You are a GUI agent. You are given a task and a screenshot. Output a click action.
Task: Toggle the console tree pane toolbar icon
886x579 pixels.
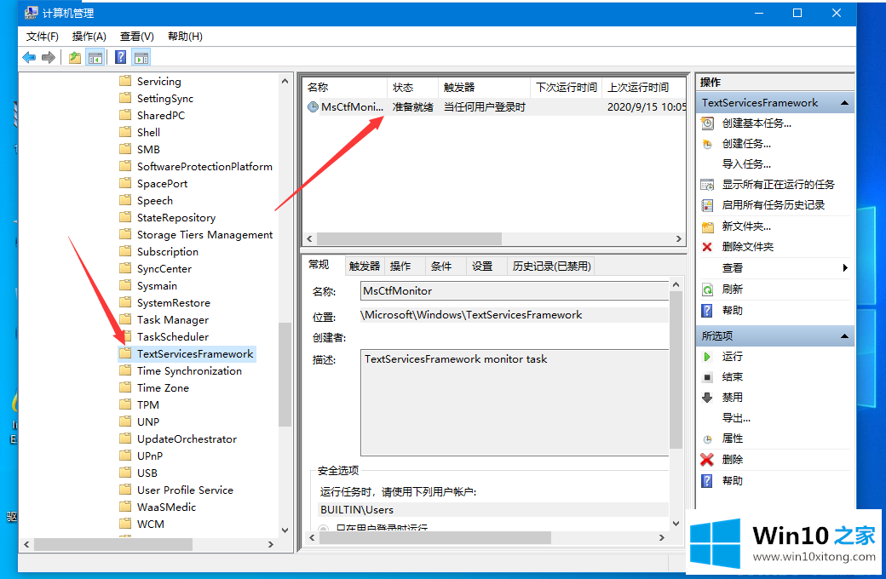95,57
